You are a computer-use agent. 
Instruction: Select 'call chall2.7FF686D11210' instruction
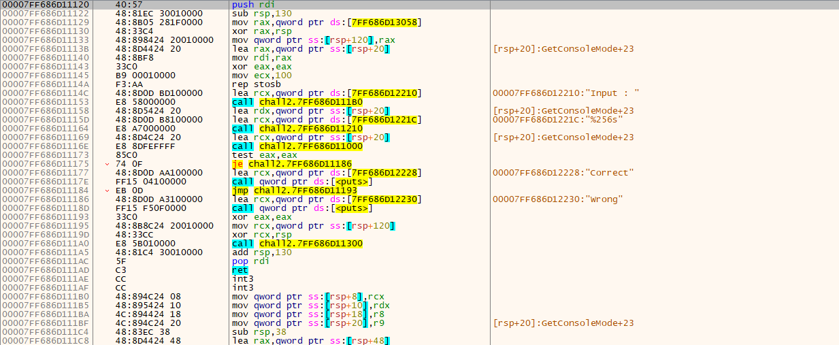point(297,129)
